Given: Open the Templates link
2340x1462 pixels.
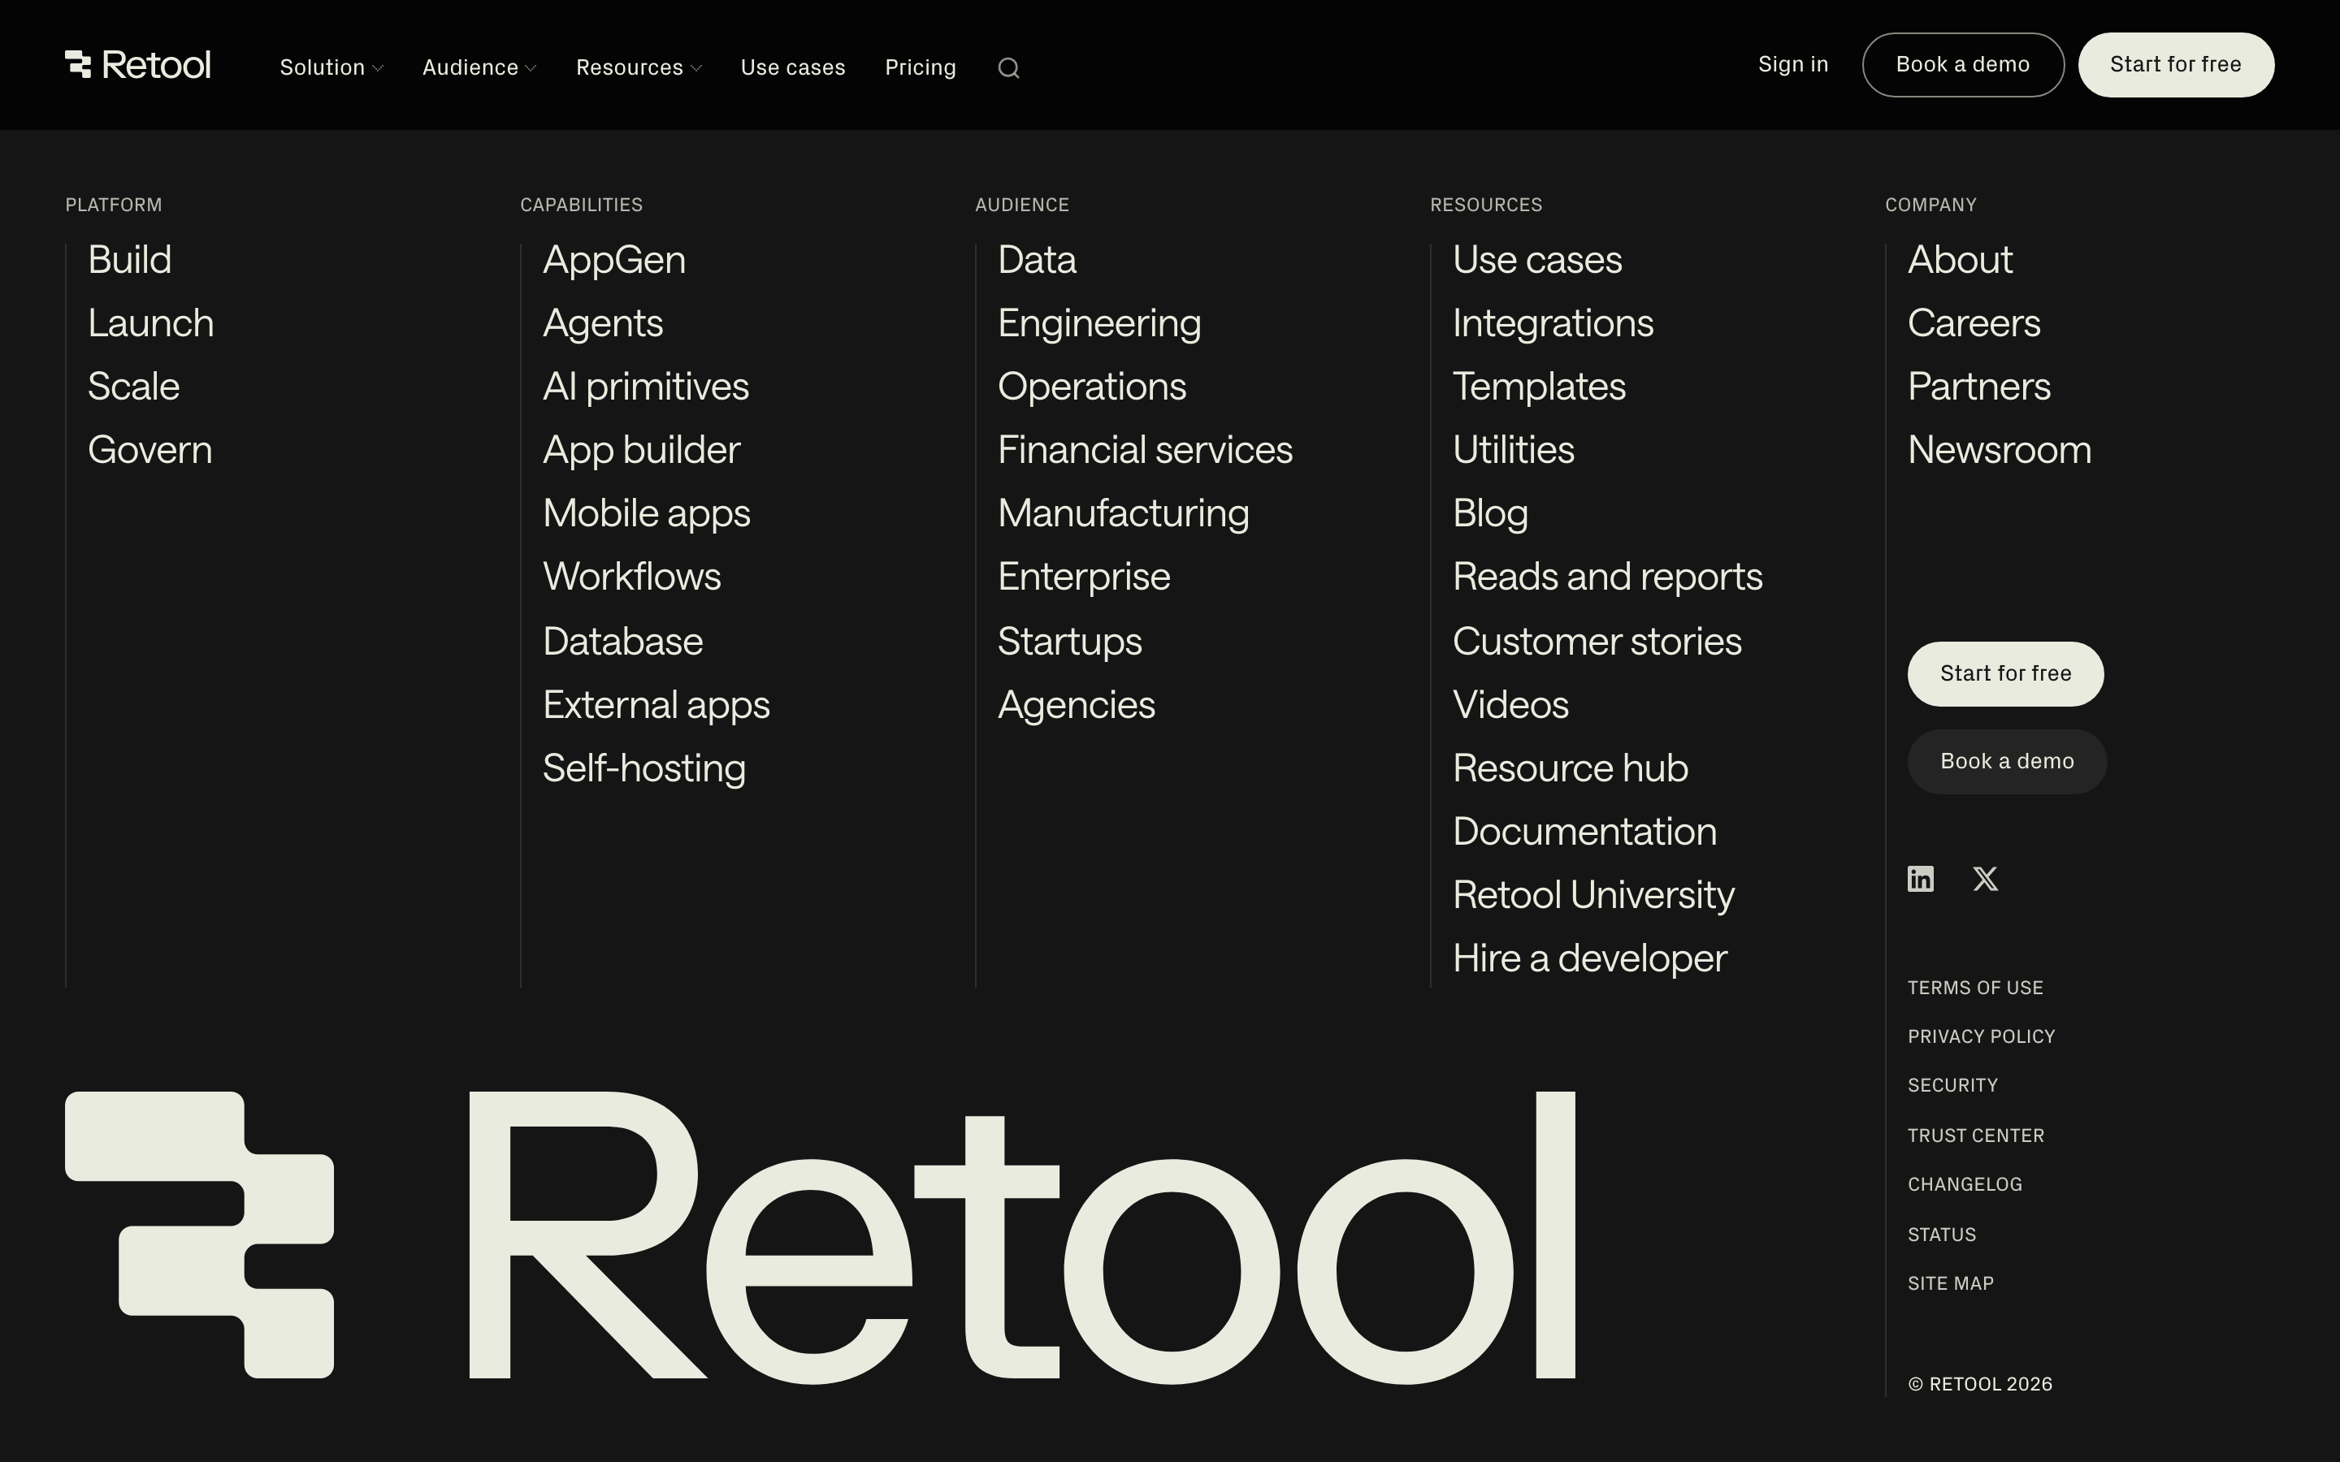Looking at the screenshot, I should [1540, 387].
